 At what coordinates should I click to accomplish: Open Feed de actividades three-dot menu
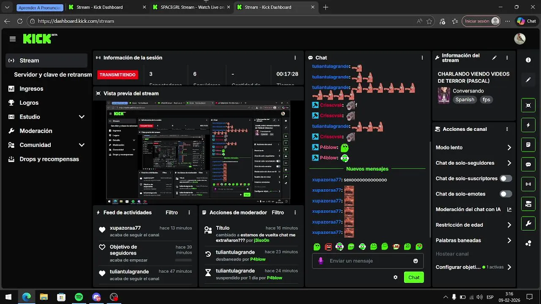[x=189, y=212]
